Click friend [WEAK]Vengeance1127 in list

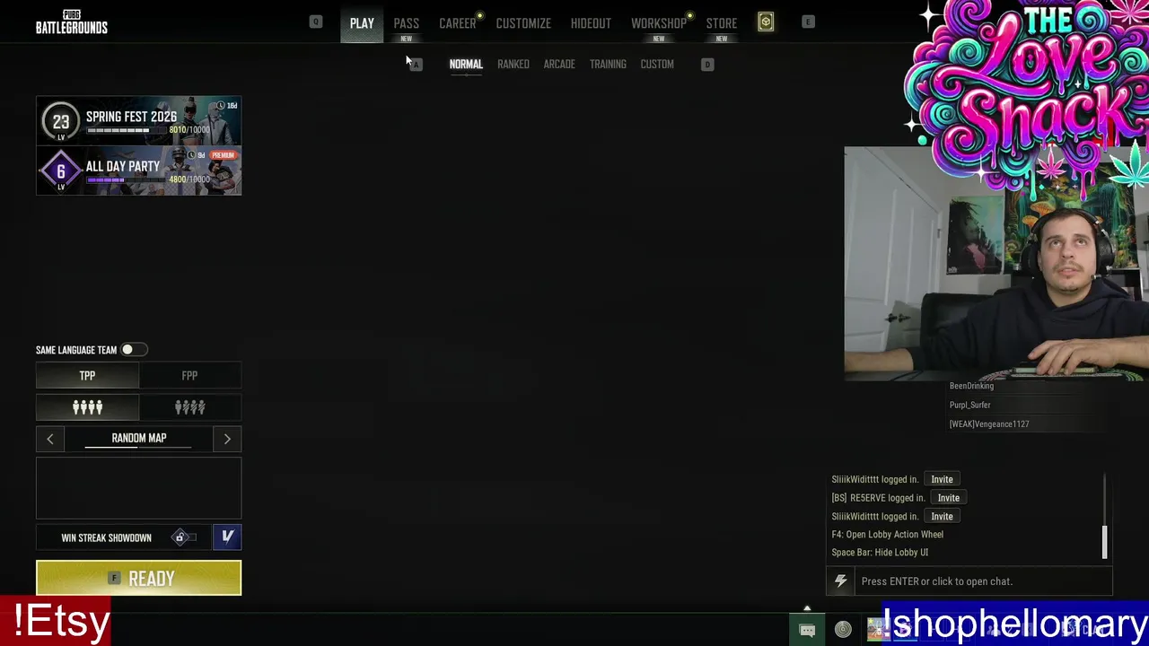(989, 424)
